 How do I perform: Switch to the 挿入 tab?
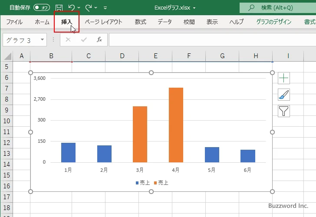pos(66,22)
